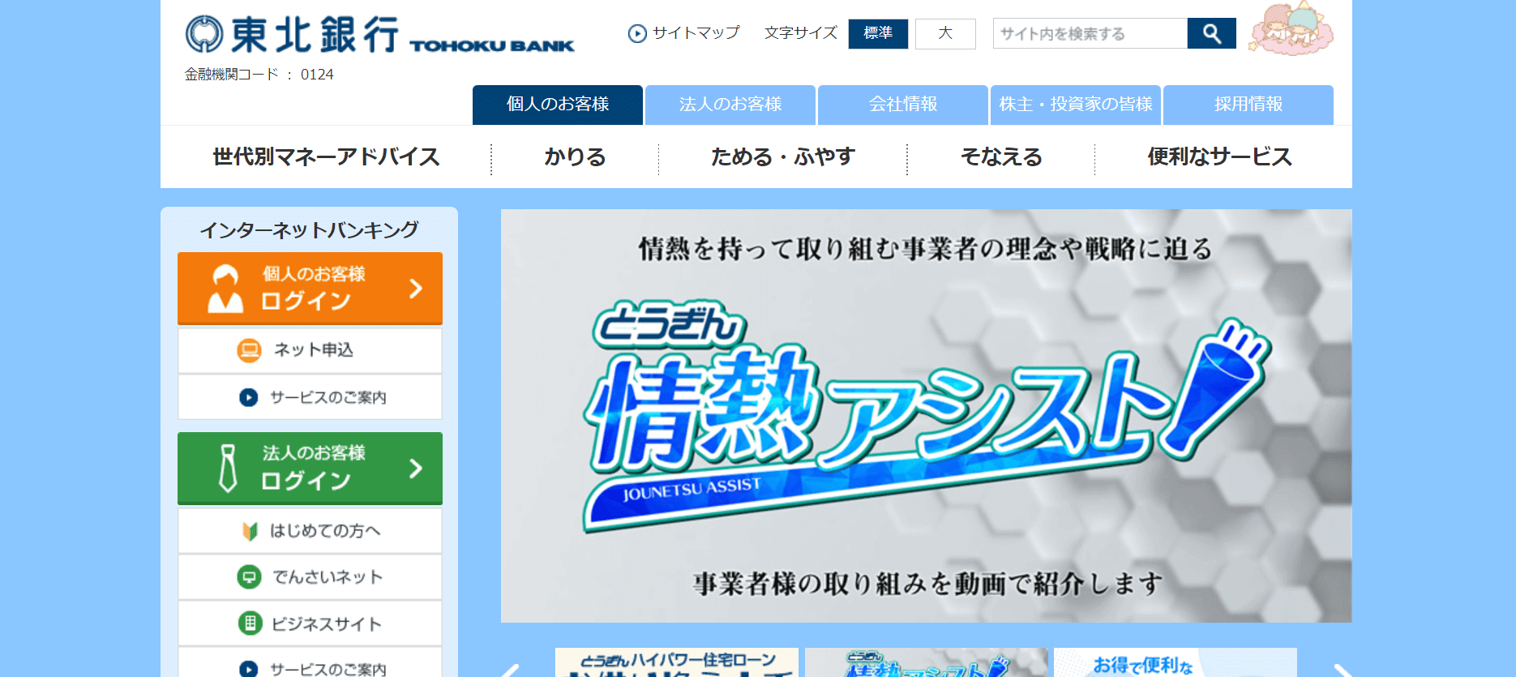Click the sitemap play-circle icon
Viewport: 1516px width, 677px height.
(637, 33)
